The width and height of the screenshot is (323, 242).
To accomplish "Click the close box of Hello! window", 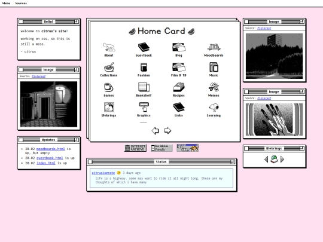I will pos(21,22).
